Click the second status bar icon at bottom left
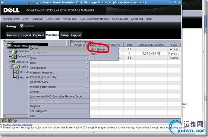The image size is (208, 137). pyautogui.click(x=10, y=121)
